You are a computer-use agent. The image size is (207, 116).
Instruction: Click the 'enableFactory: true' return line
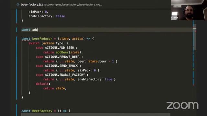[x=80, y=79]
